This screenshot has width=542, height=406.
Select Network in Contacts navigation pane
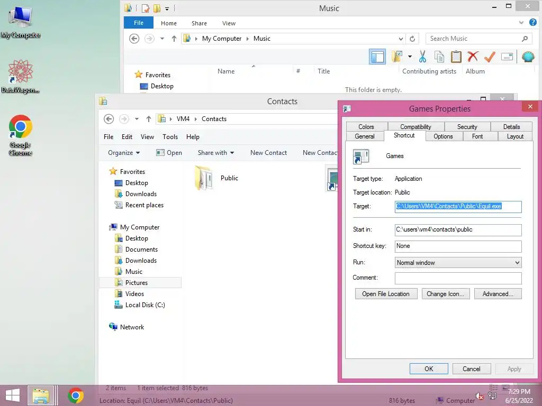click(x=127, y=327)
